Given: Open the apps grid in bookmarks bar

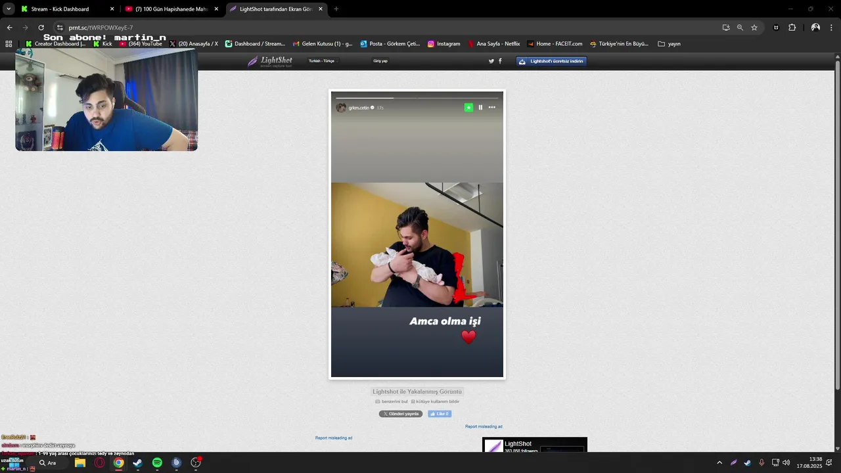Looking at the screenshot, I should [x=9, y=44].
